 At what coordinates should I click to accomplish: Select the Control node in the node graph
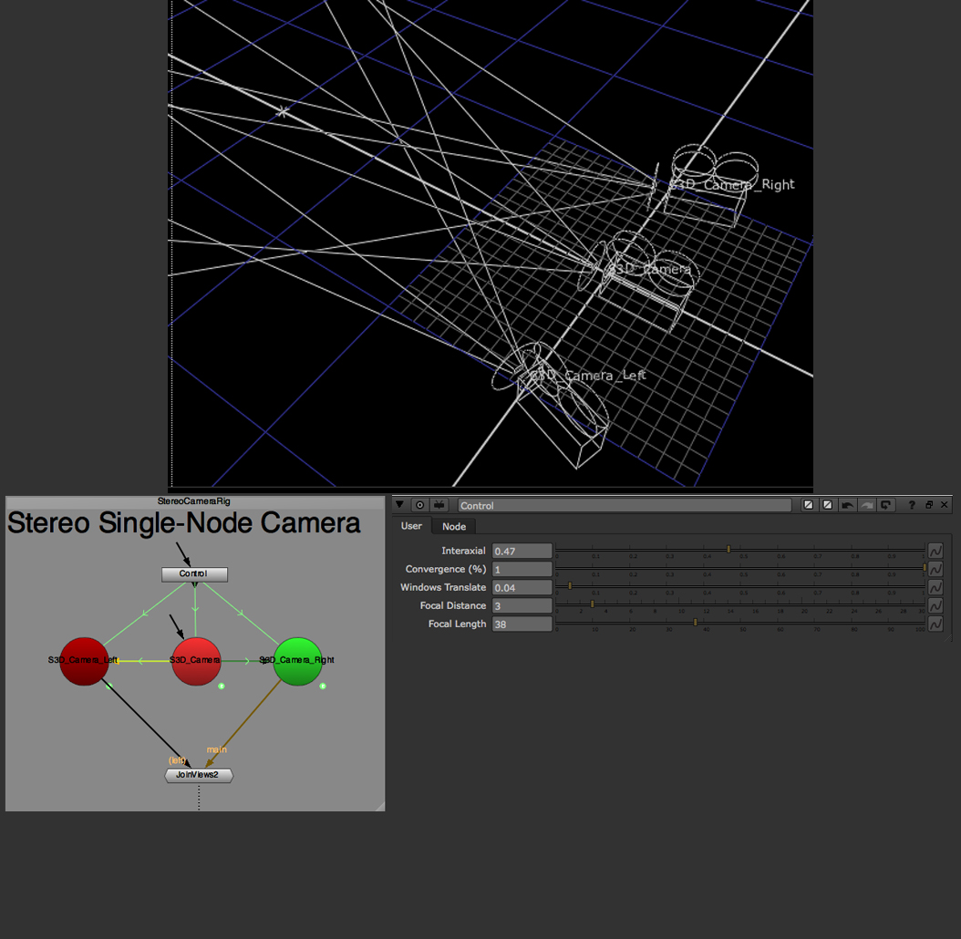click(x=193, y=573)
